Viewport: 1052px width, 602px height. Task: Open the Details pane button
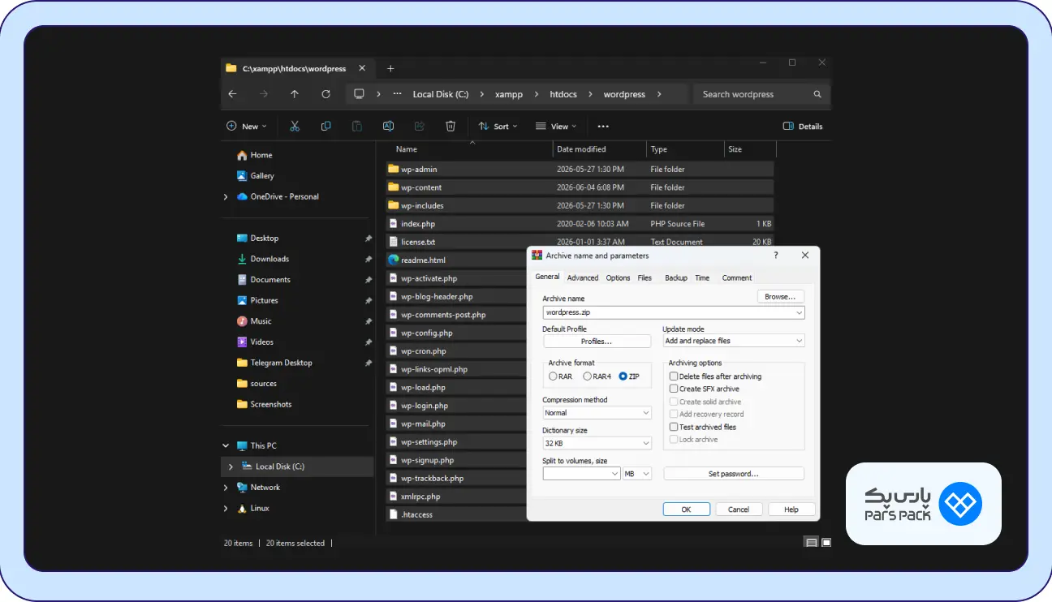tap(803, 126)
